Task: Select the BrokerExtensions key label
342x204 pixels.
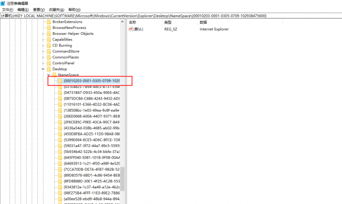Action: (67, 22)
